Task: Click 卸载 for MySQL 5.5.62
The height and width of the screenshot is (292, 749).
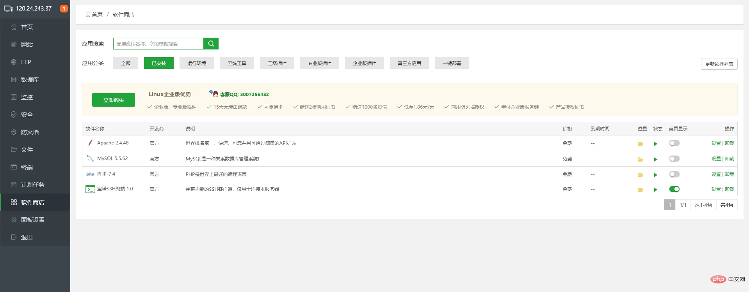Action: click(x=729, y=159)
